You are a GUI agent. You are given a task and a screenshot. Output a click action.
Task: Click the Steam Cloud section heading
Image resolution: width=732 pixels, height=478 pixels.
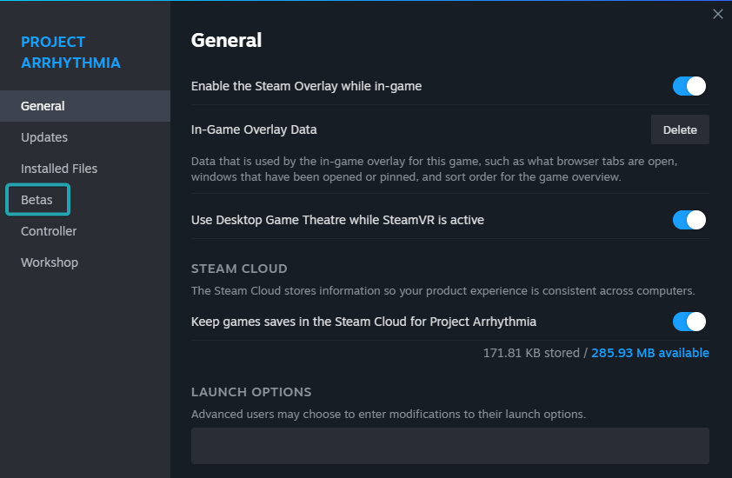[239, 269]
